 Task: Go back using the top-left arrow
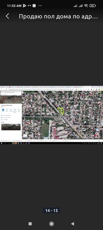(x=8, y=16)
